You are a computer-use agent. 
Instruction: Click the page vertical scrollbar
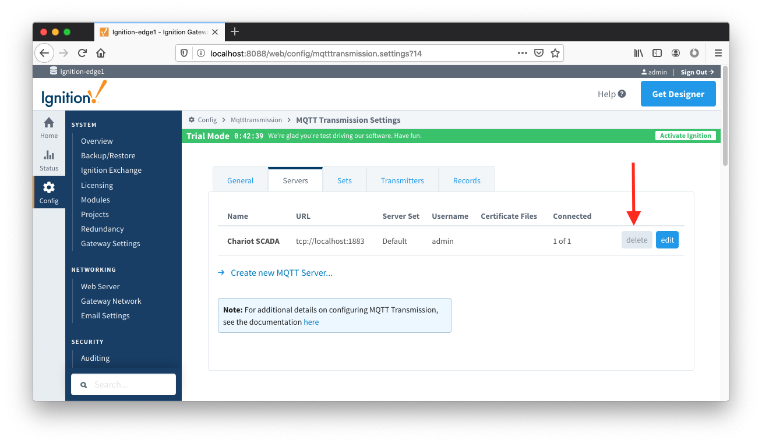(x=725, y=116)
